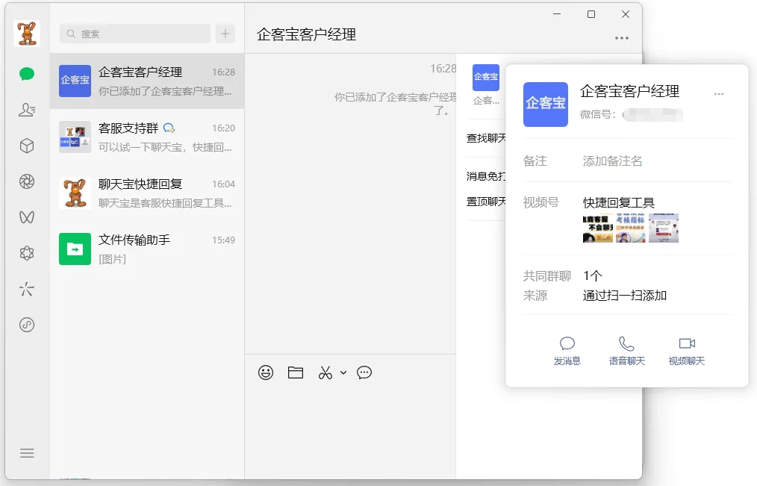
Task: Open the Top Stories hexagon flower icon
Action: [x=27, y=253]
